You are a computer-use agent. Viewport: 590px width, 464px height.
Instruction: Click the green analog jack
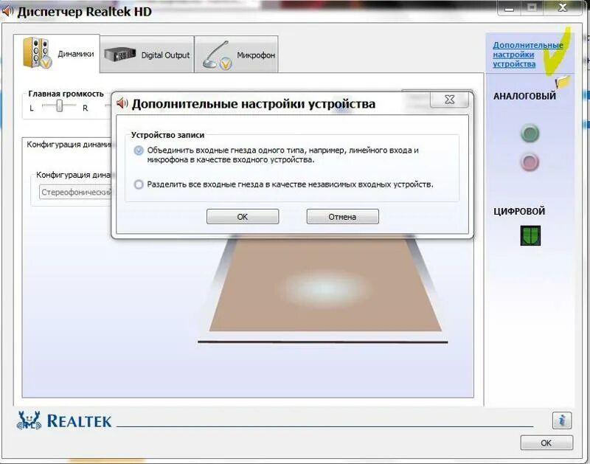click(530, 134)
